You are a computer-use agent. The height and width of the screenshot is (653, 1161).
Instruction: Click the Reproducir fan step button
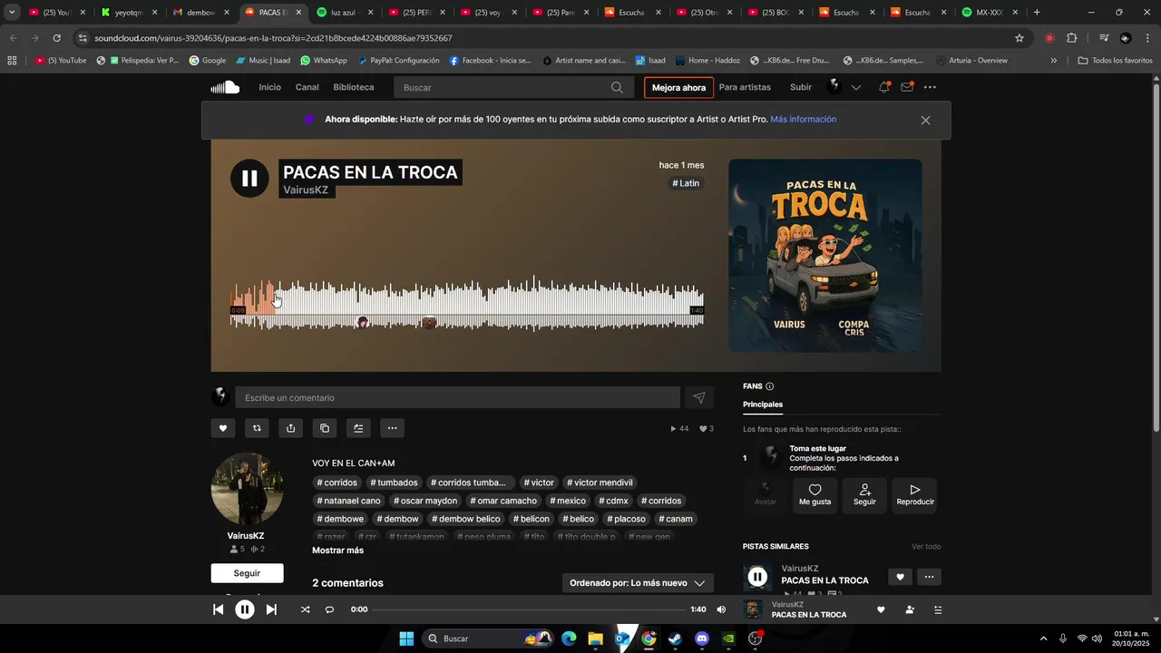tap(915, 495)
